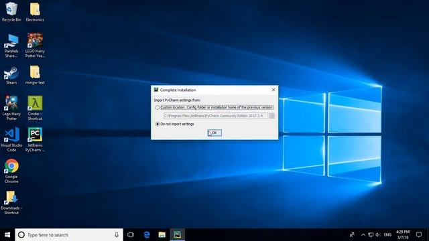Click the Cortana circle in the search box
This screenshot has width=429, height=241.
[21, 235]
